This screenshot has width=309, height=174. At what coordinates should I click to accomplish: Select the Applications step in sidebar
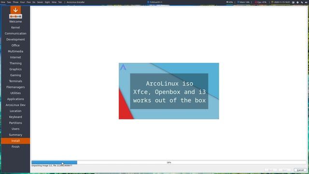click(x=15, y=99)
